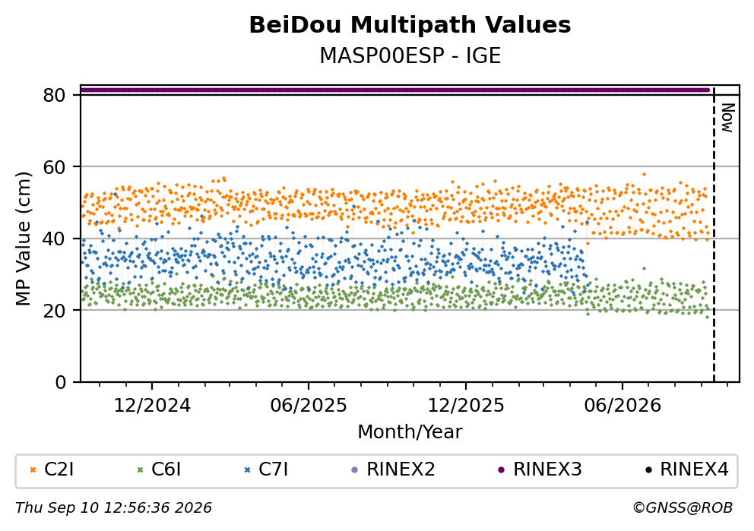The height and width of the screenshot is (531, 754).
Task: Click the BeiDou Multipath Values title
Action: point(410,25)
